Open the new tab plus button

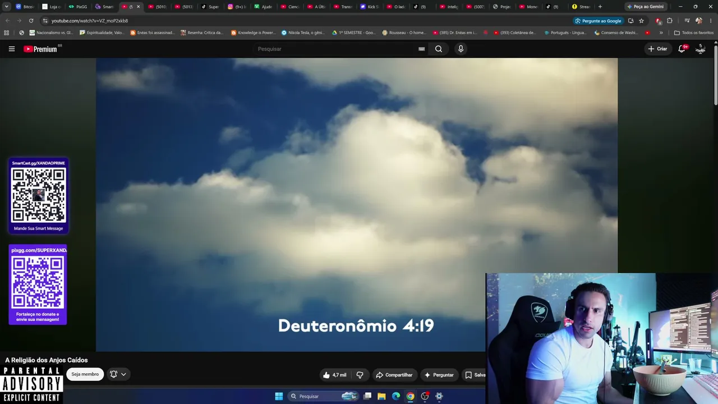[600, 7]
